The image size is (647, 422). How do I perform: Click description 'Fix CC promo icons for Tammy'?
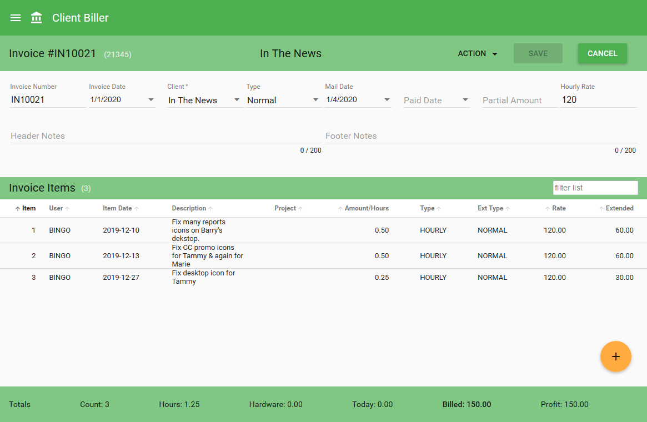(208, 256)
